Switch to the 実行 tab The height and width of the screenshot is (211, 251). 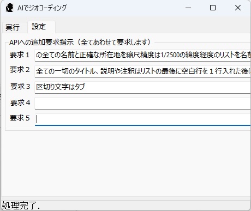tap(13, 27)
